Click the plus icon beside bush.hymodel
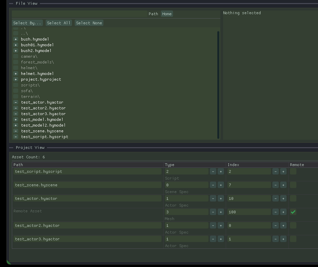318x267 pixels. click(16, 39)
